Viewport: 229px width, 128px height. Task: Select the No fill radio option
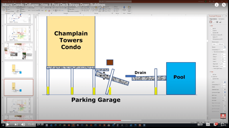[212, 29]
